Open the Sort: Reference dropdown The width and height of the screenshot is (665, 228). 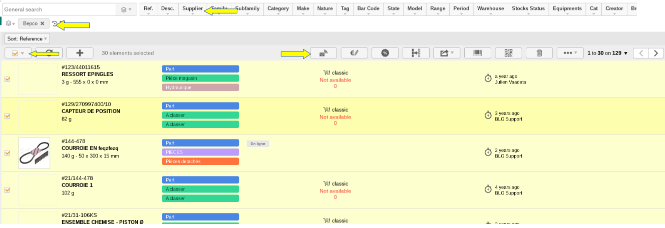[x=27, y=38]
